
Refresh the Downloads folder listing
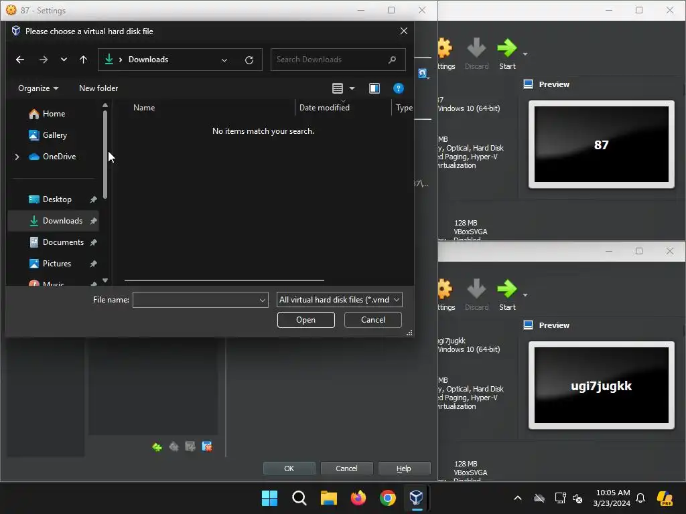(x=249, y=60)
